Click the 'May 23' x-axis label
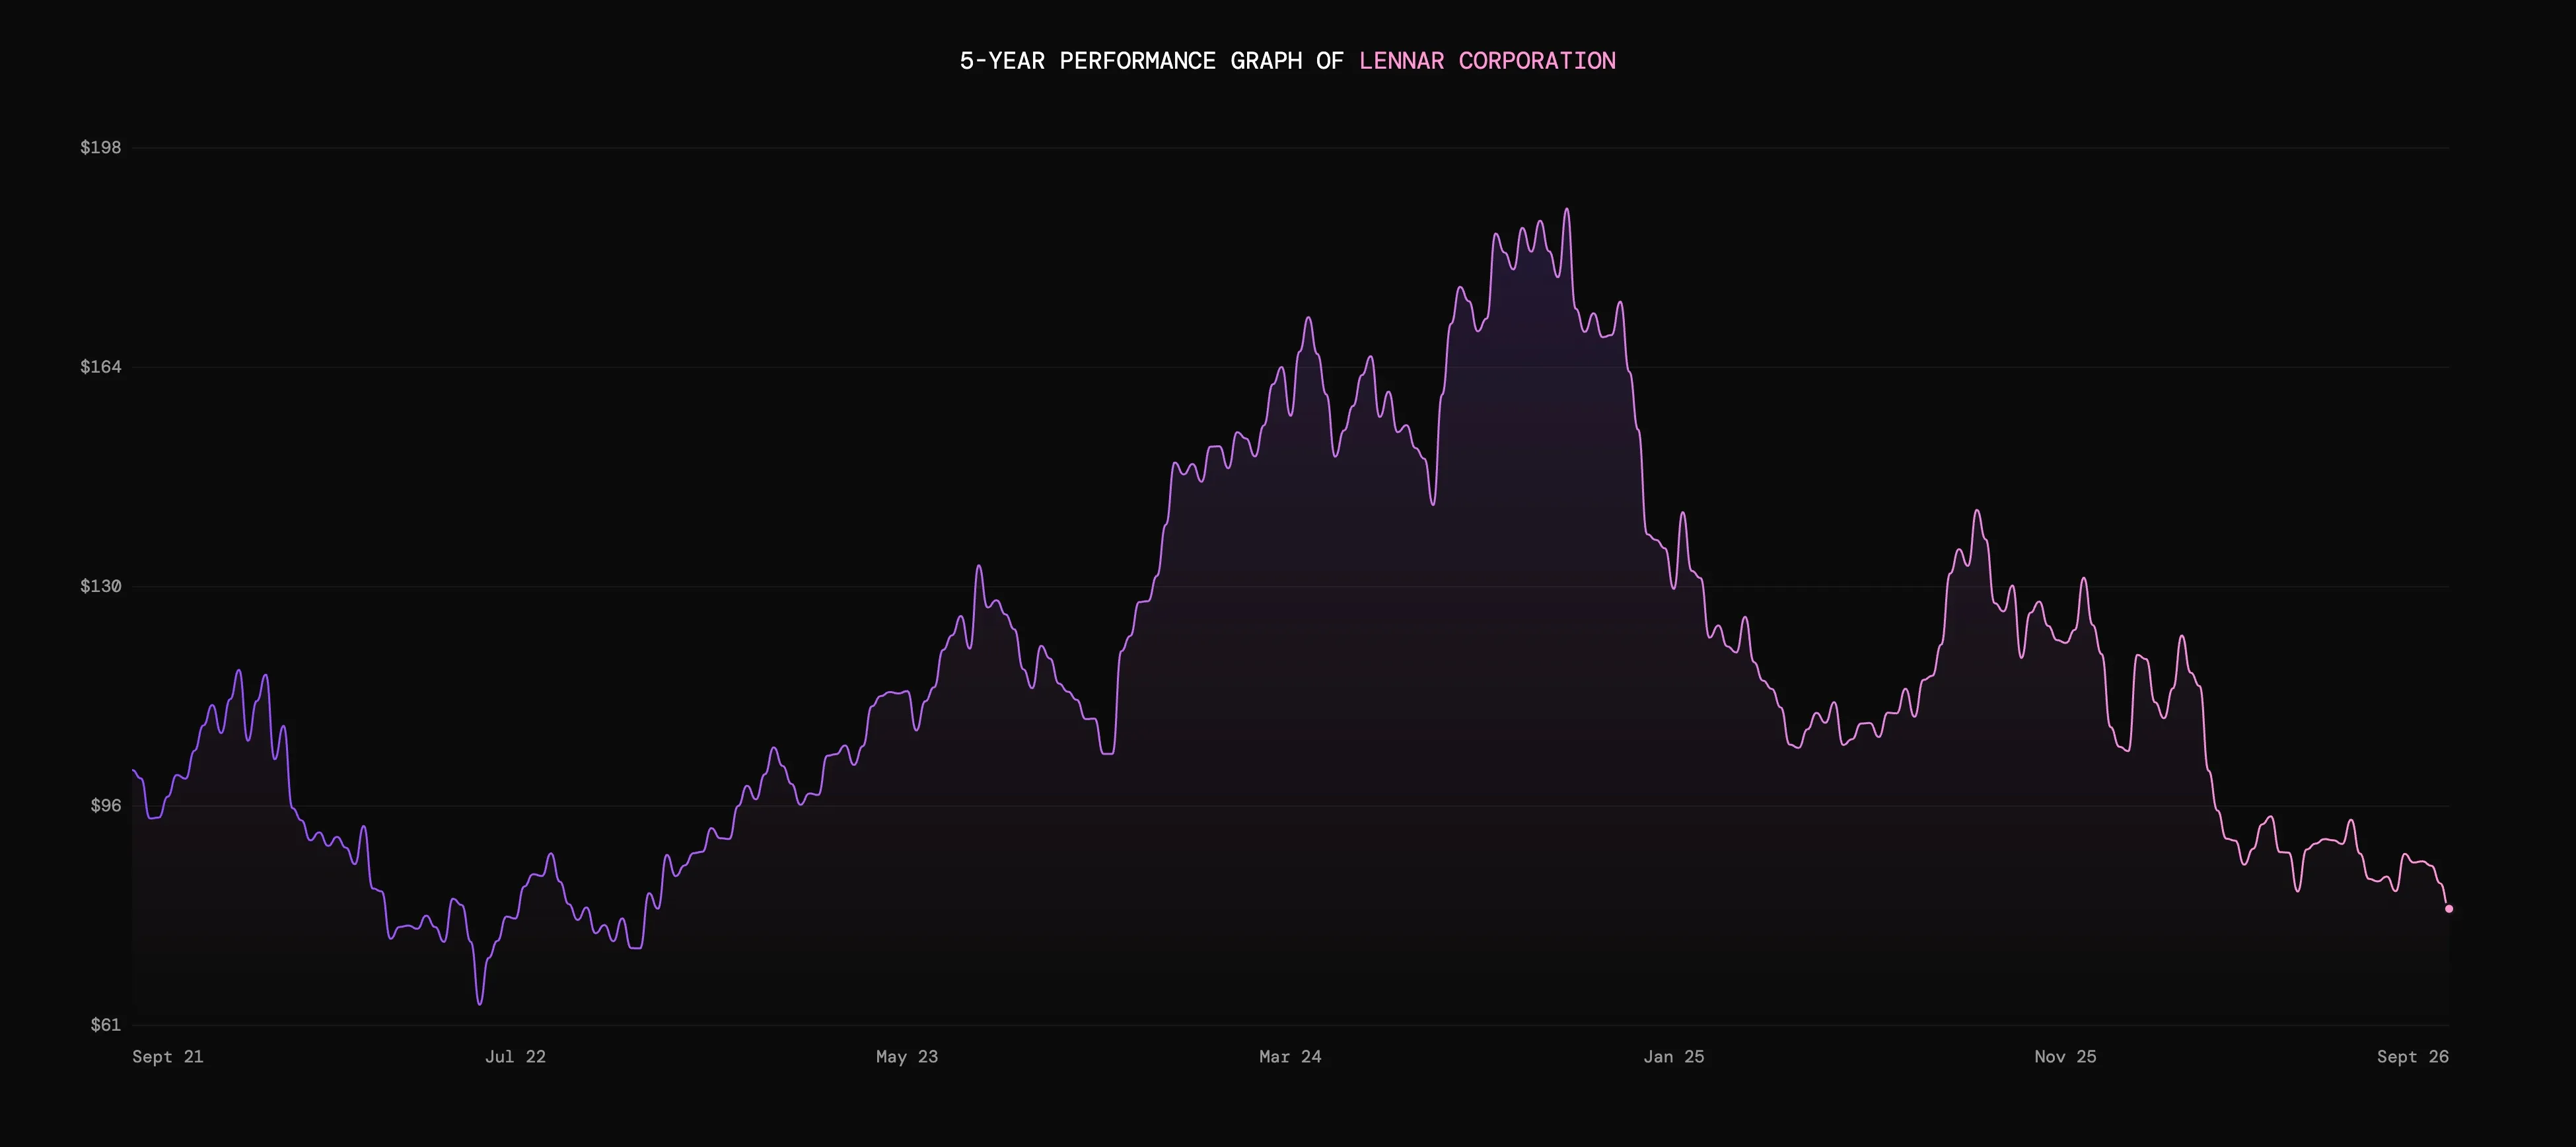Image resolution: width=2576 pixels, height=1147 pixels. pos(907,1057)
